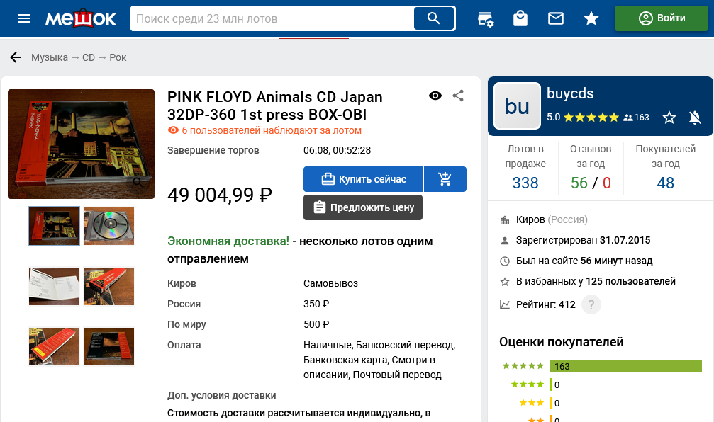Select the back cover thumbnail
The width and height of the screenshot is (714, 422).
(x=109, y=346)
